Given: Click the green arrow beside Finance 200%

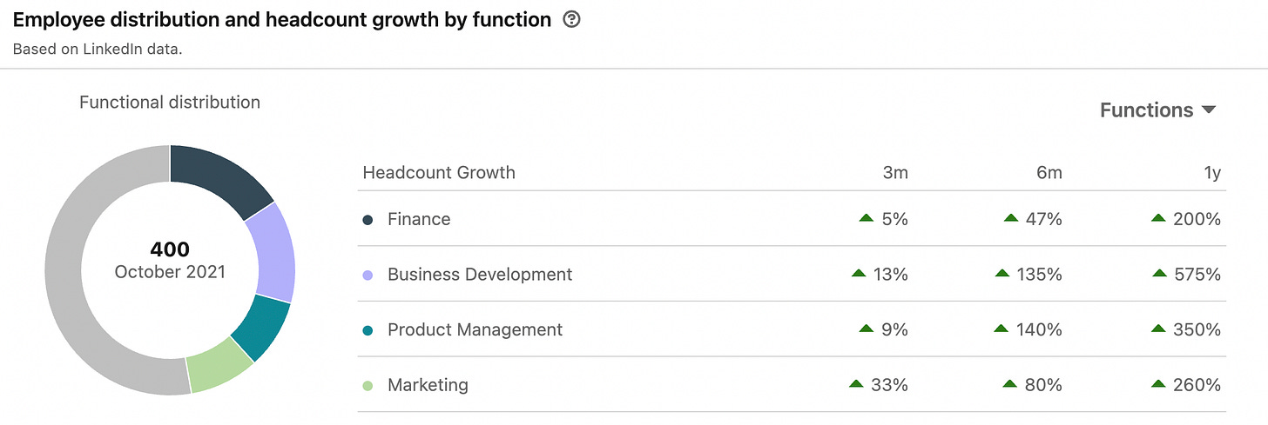Looking at the screenshot, I should (x=1158, y=219).
